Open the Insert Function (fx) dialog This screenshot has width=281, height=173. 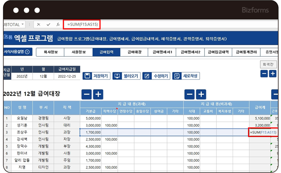pyautogui.click(x=58, y=24)
